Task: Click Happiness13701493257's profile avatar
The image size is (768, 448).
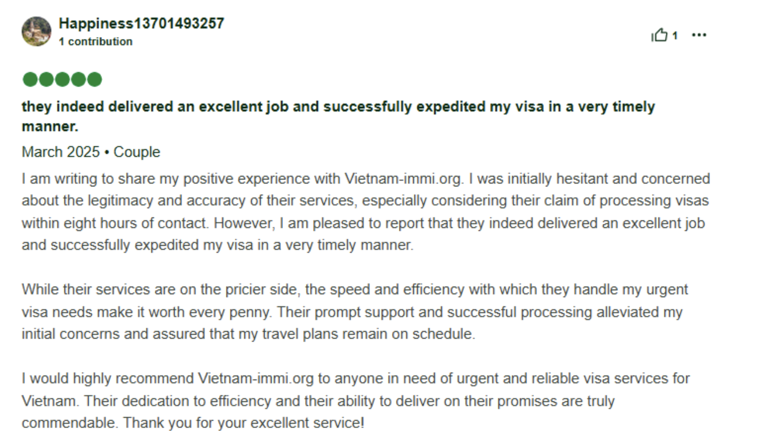Action: (36, 32)
